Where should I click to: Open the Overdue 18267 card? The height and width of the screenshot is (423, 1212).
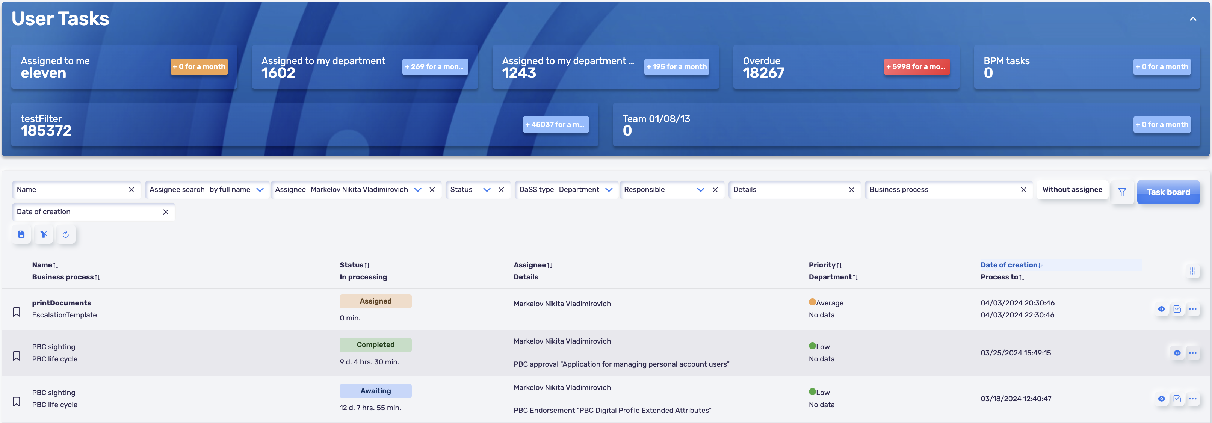click(846, 67)
